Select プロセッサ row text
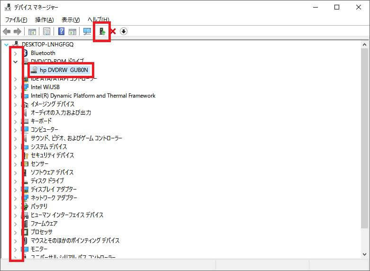The image size is (370, 271). click(42, 232)
